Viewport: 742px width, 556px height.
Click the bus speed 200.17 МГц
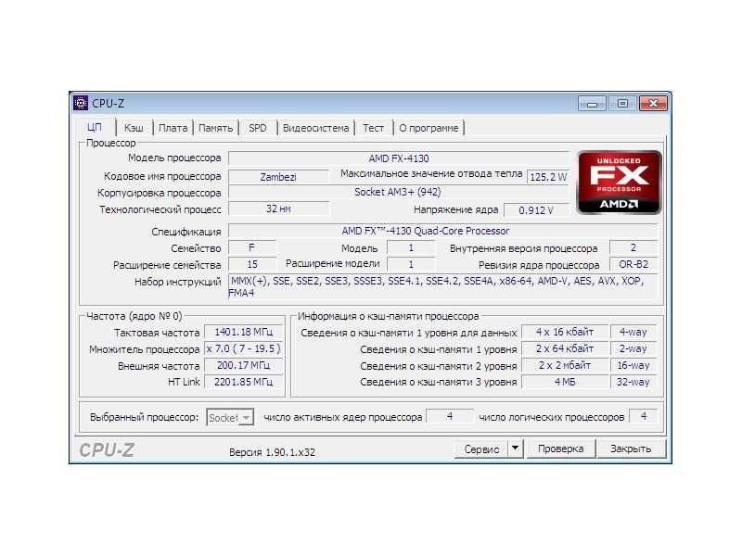[243, 365]
